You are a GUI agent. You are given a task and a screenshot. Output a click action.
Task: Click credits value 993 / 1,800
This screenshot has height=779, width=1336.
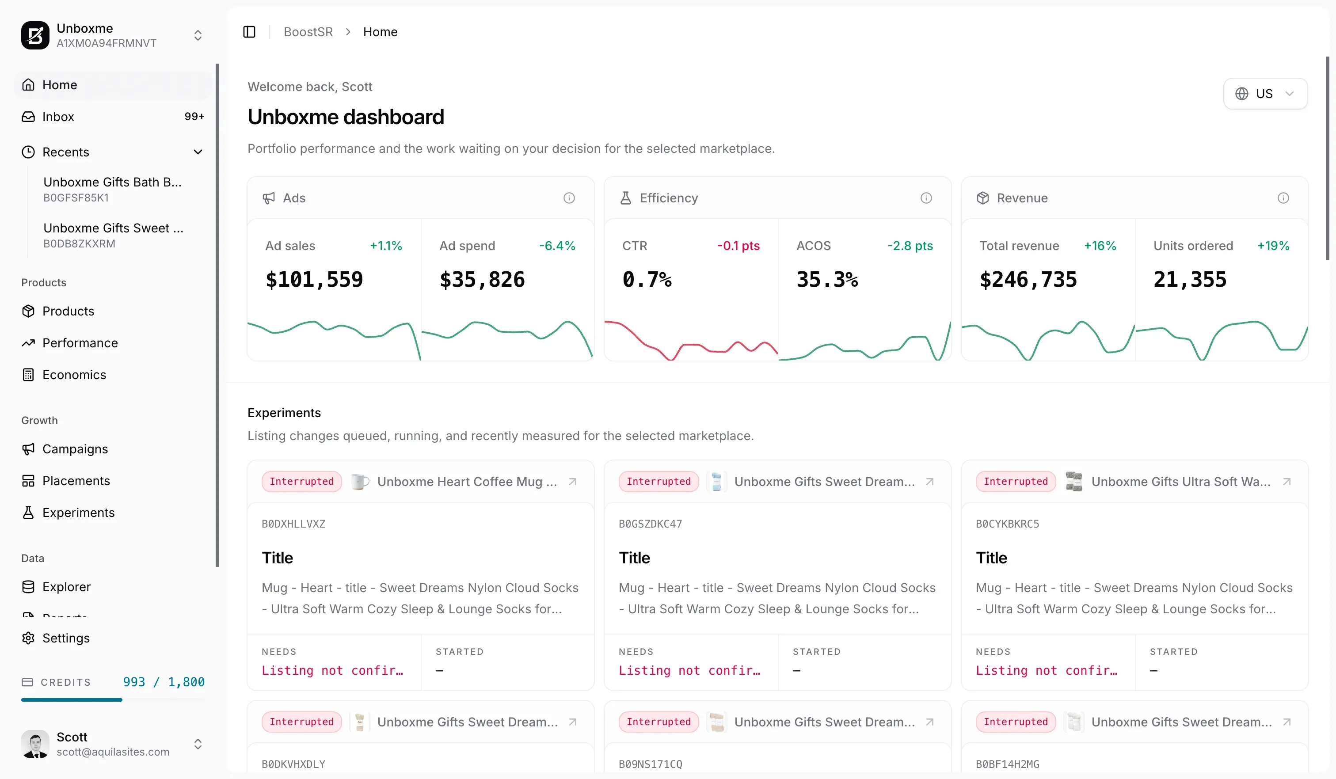tap(164, 682)
